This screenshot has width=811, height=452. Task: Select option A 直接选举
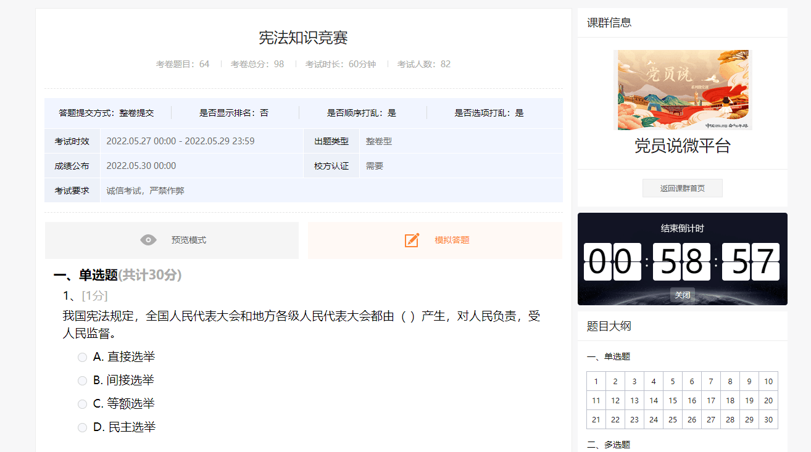click(82, 357)
